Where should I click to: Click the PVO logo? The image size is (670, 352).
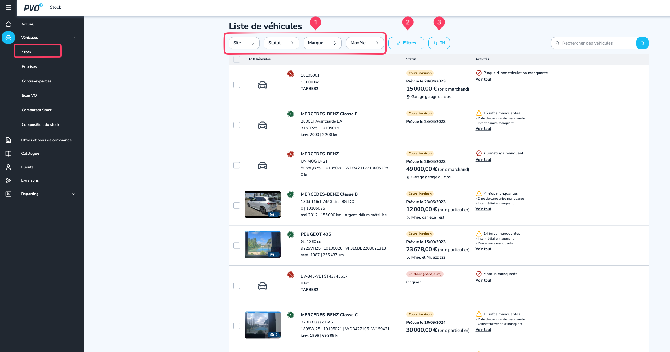(x=33, y=7)
